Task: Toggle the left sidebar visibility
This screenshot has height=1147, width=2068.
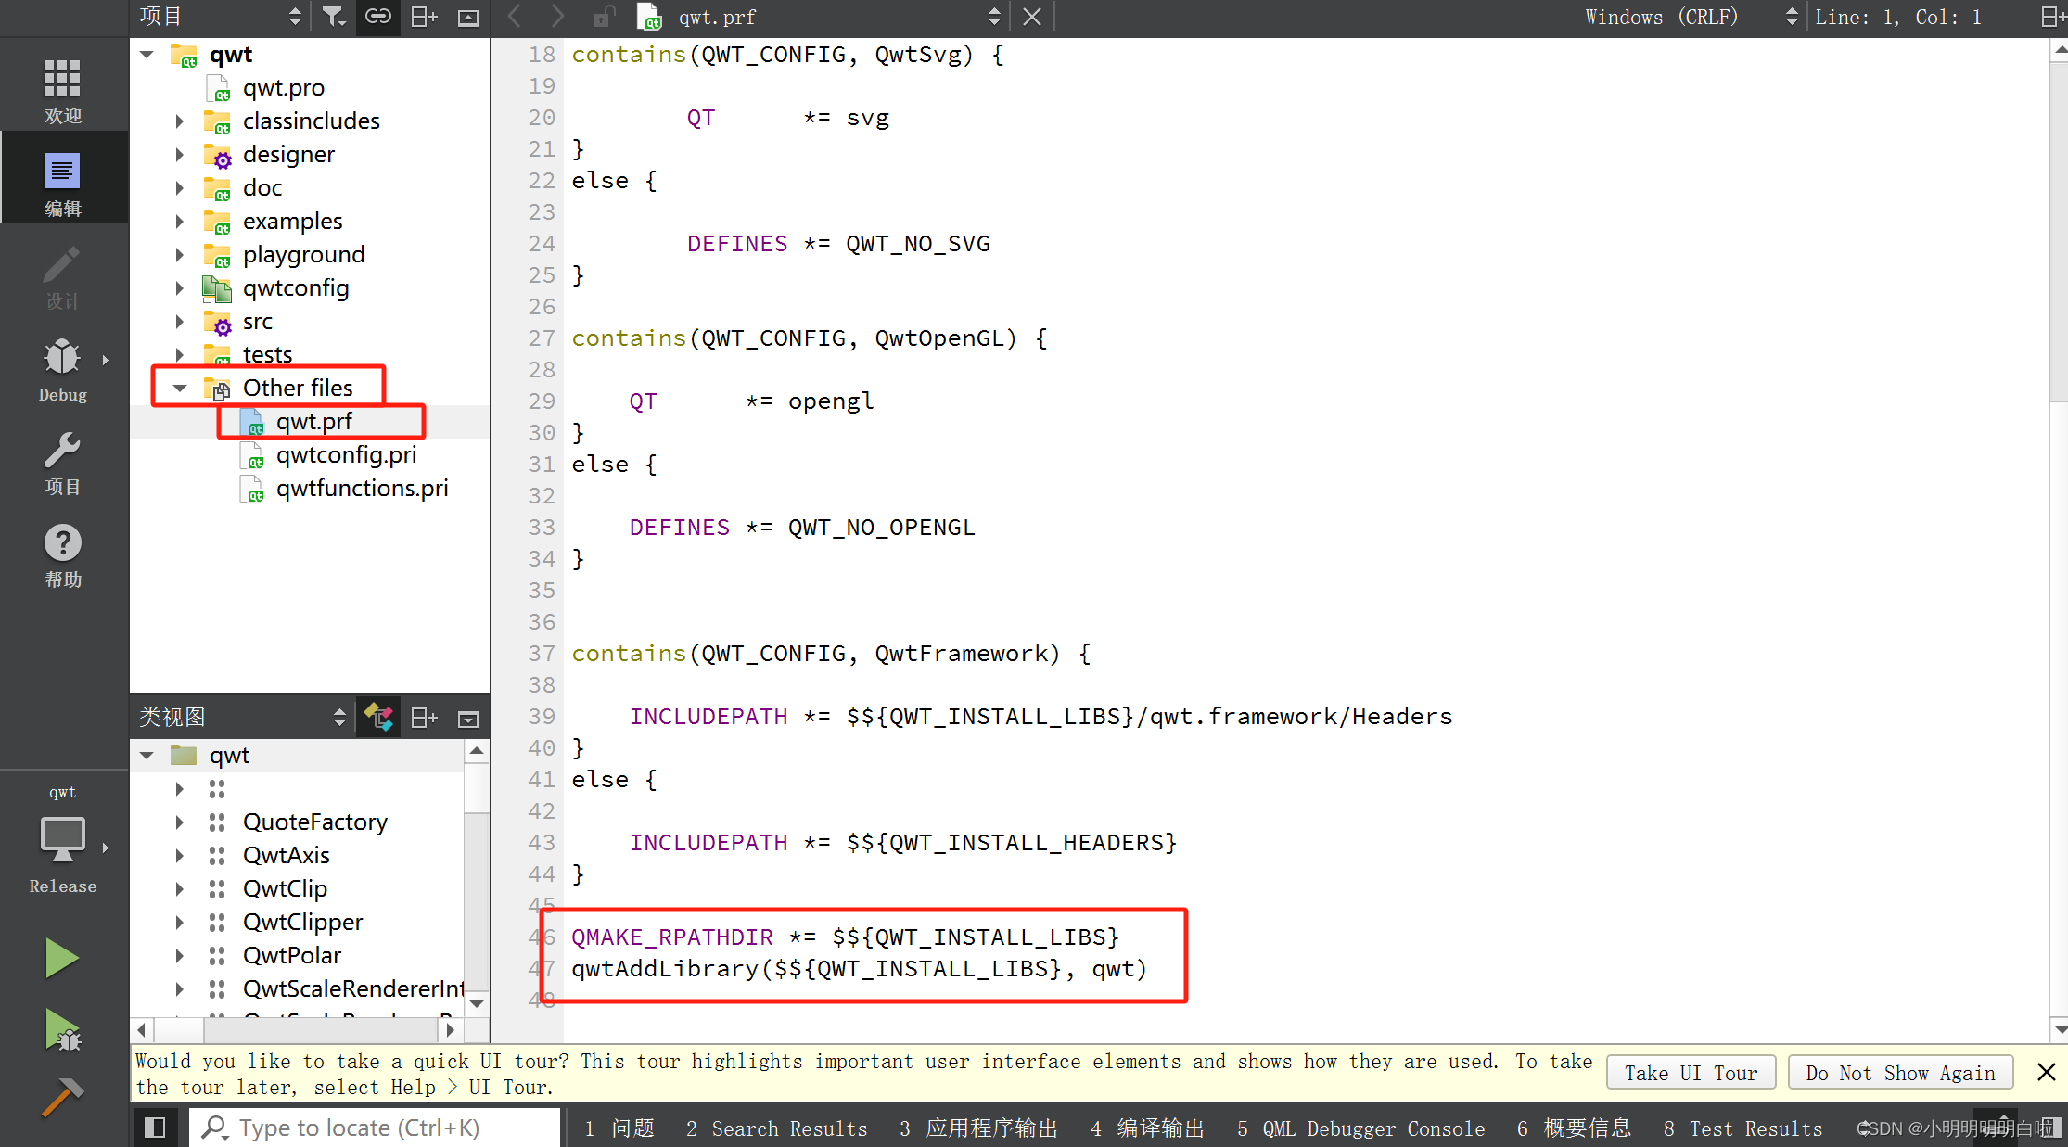Action: tap(155, 1128)
